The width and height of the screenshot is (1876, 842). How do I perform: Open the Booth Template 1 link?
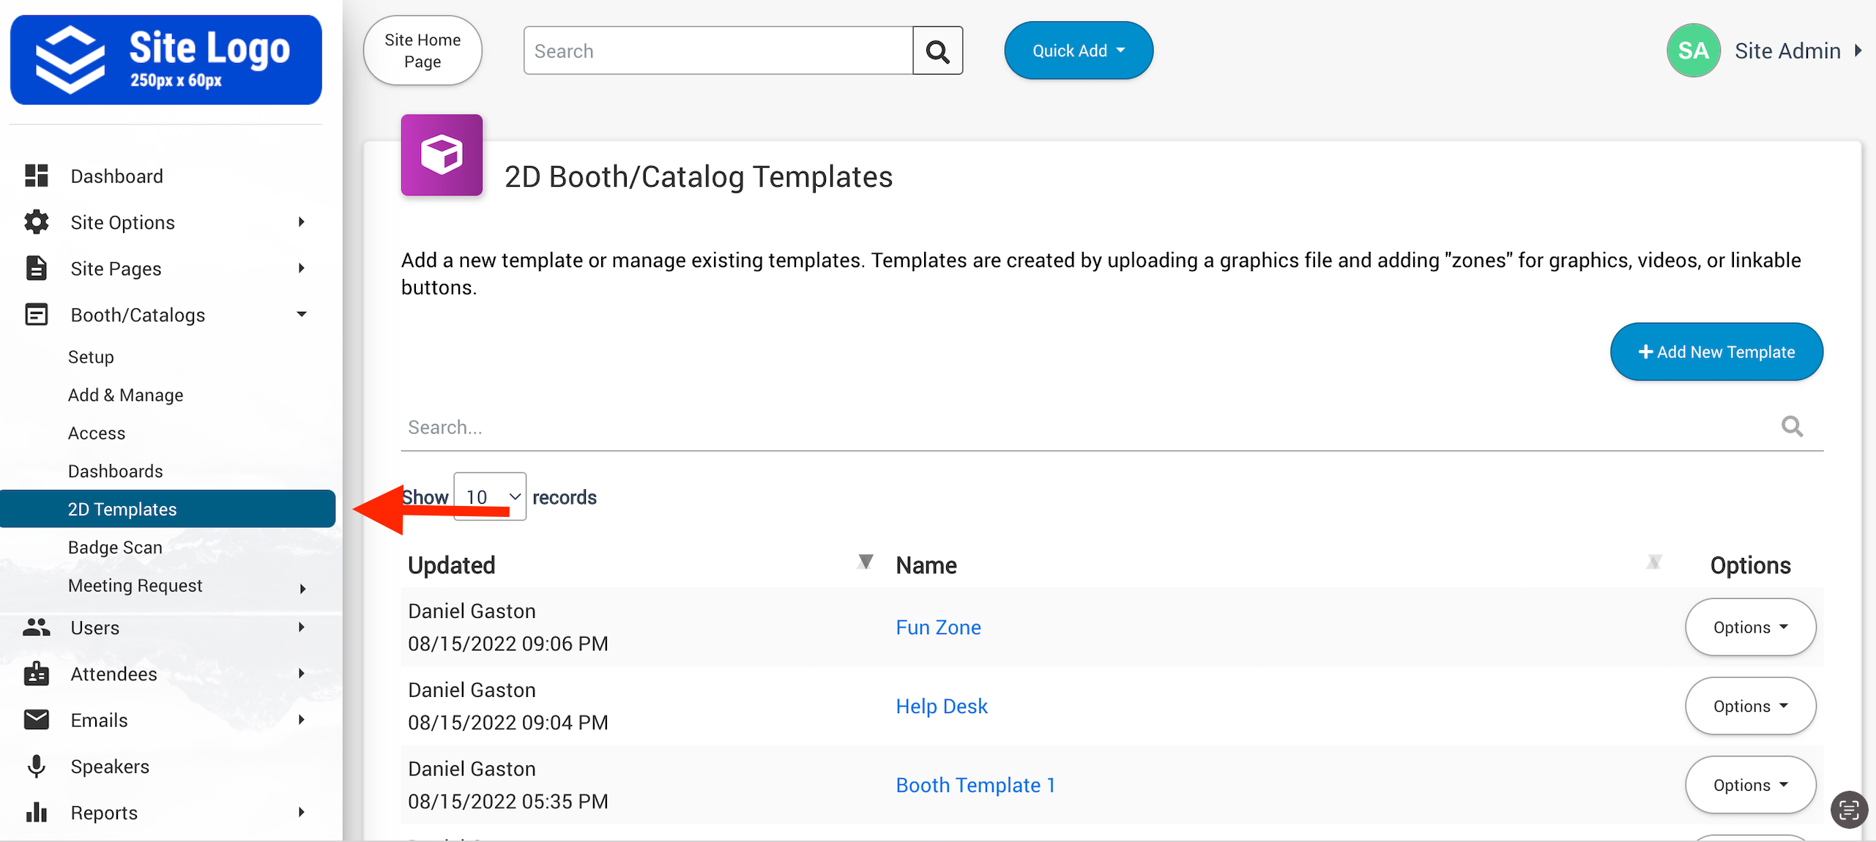(x=975, y=785)
